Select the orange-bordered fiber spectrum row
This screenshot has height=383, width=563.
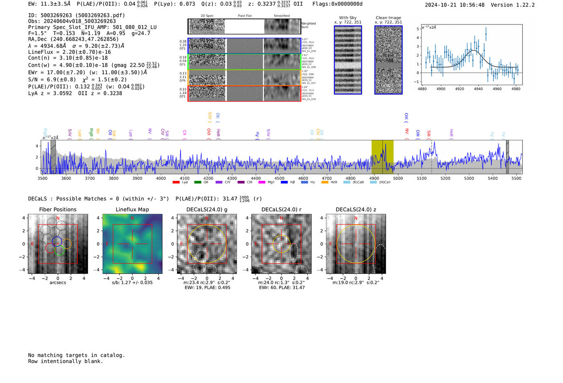click(244, 78)
